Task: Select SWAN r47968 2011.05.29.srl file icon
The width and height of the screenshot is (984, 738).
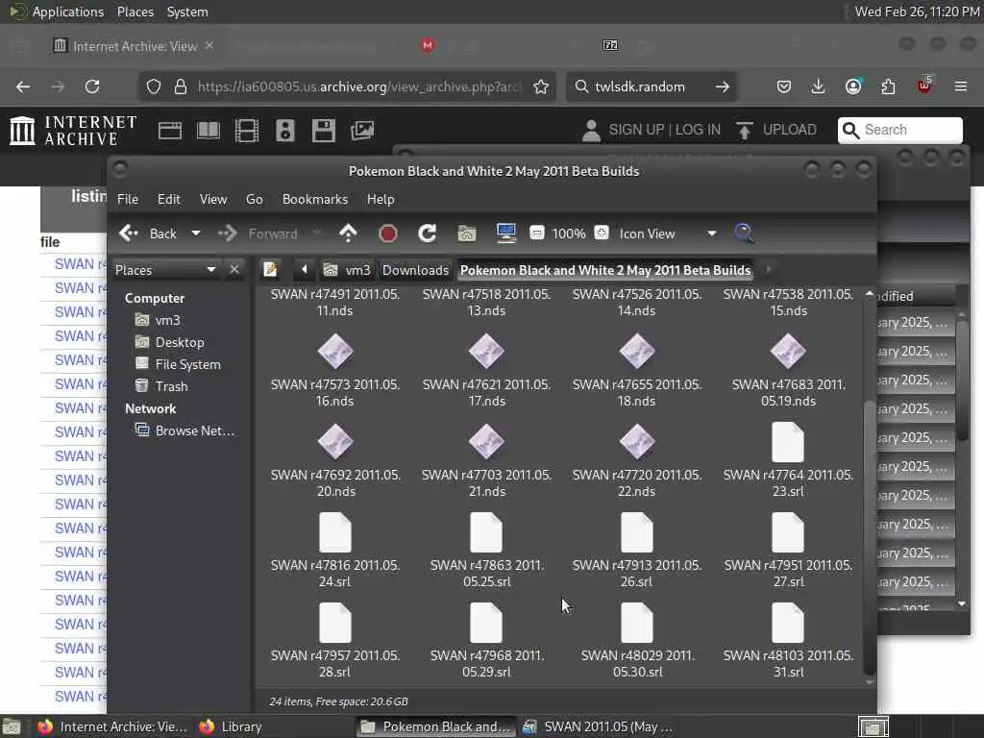Action: [x=486, y=623]
